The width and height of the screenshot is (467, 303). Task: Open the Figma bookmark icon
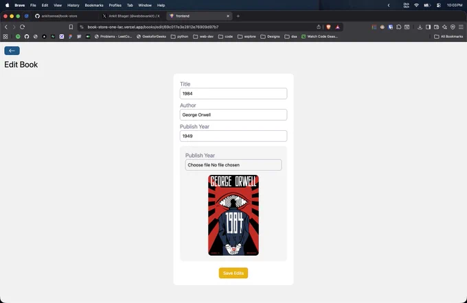tap(70, 36)
